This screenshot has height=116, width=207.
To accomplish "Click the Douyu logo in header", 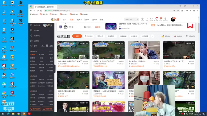I will tap(55, 20).
